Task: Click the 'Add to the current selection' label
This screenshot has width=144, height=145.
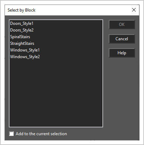Action: point(41,134)
